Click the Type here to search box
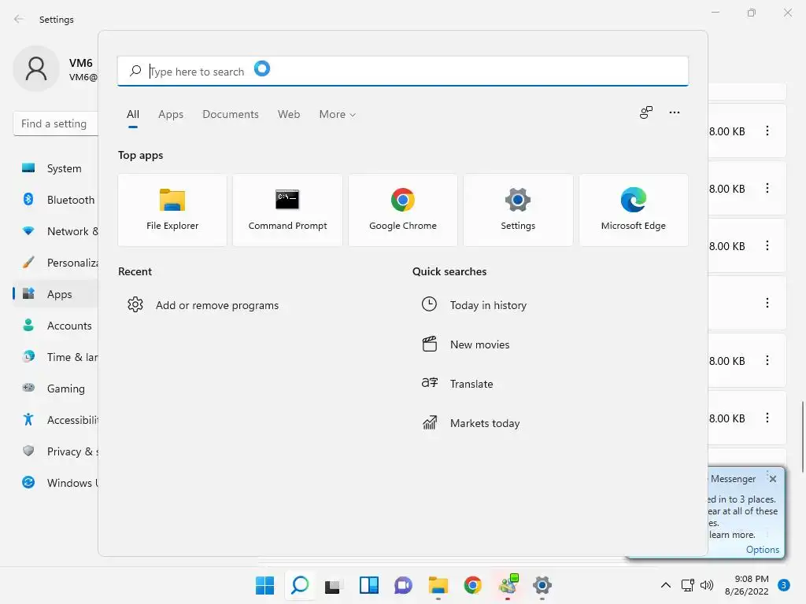This screenshot has height=604, width=806. (x=402, y=71)
